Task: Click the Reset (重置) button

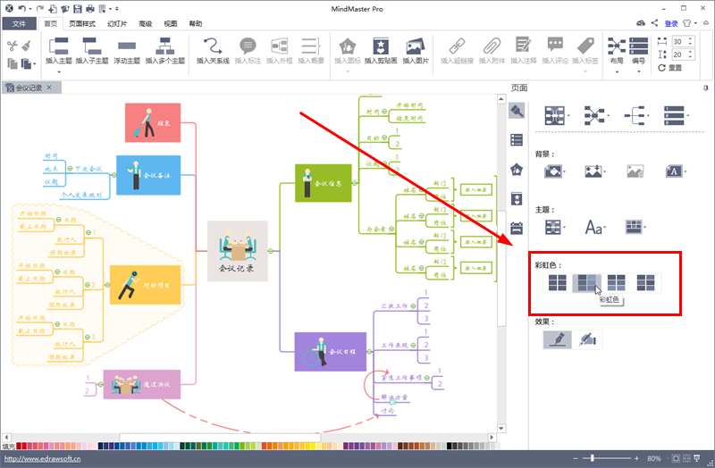Action: click(x=669, y=68)
